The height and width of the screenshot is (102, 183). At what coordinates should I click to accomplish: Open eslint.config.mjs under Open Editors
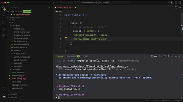(x=23, y=14)
